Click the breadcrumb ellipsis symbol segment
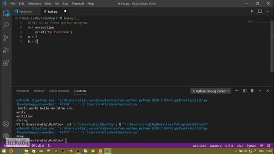This screenshot has height=154, width=274. 78,18
